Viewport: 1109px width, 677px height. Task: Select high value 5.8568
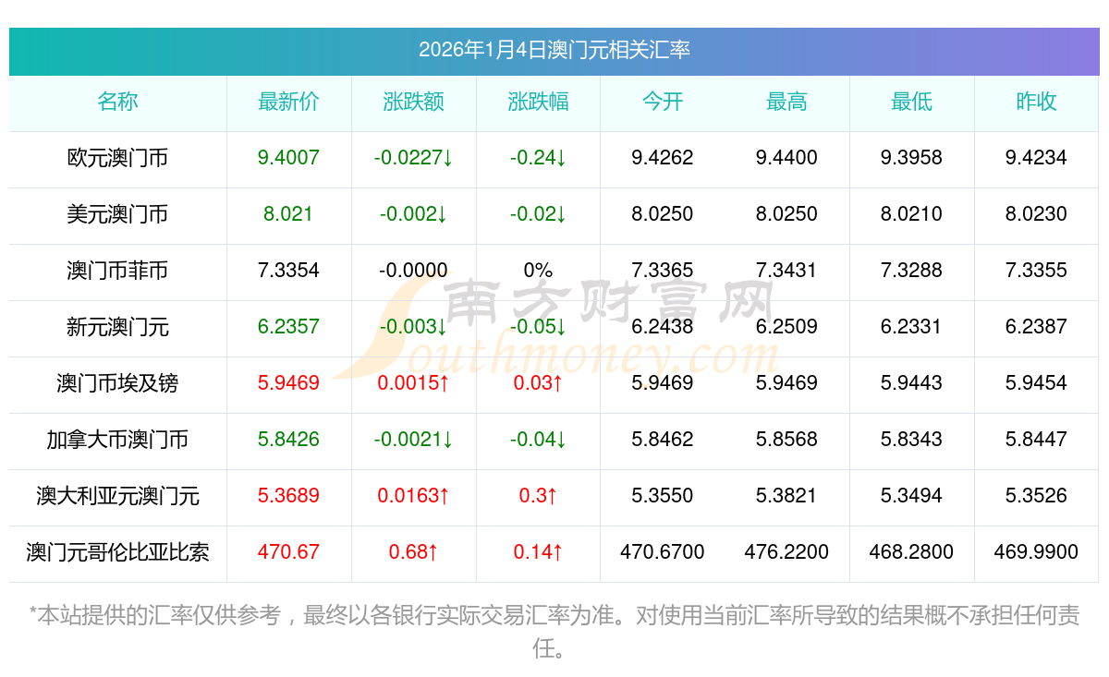(786, 440)
